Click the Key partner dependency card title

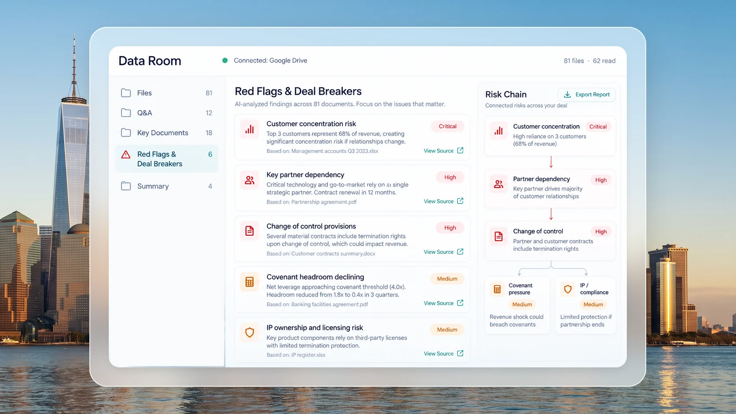tap(305, 175)
